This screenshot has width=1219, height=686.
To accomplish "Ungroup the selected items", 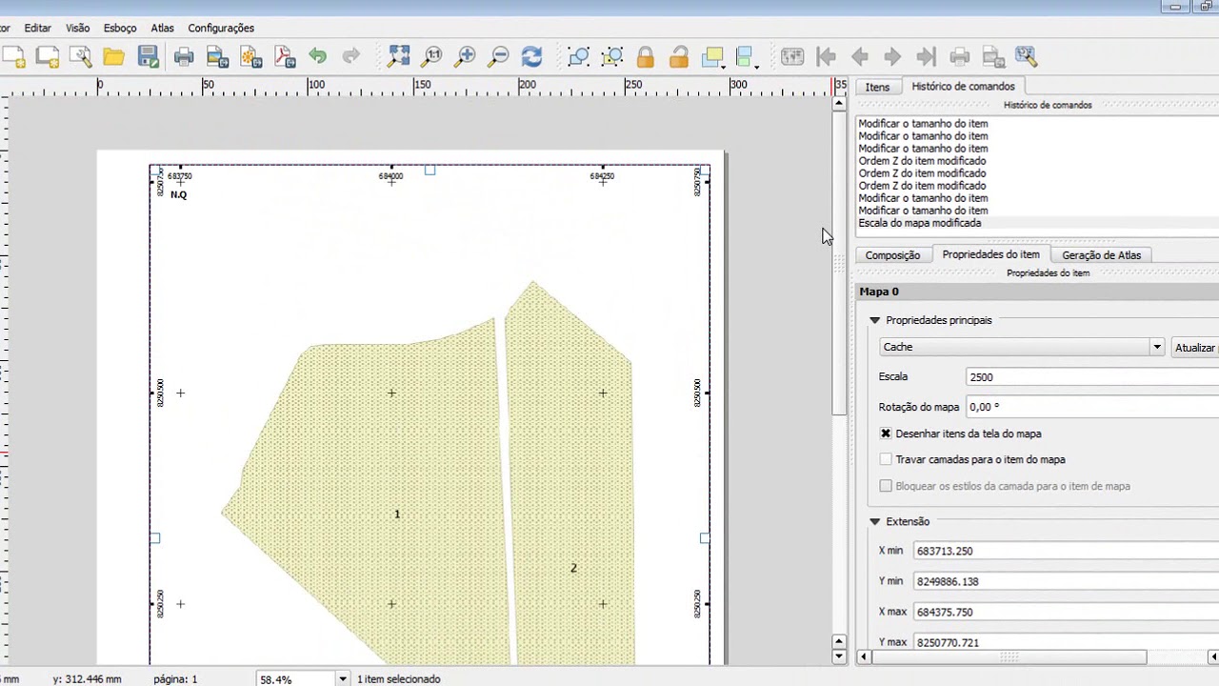I will pos(612,56).
